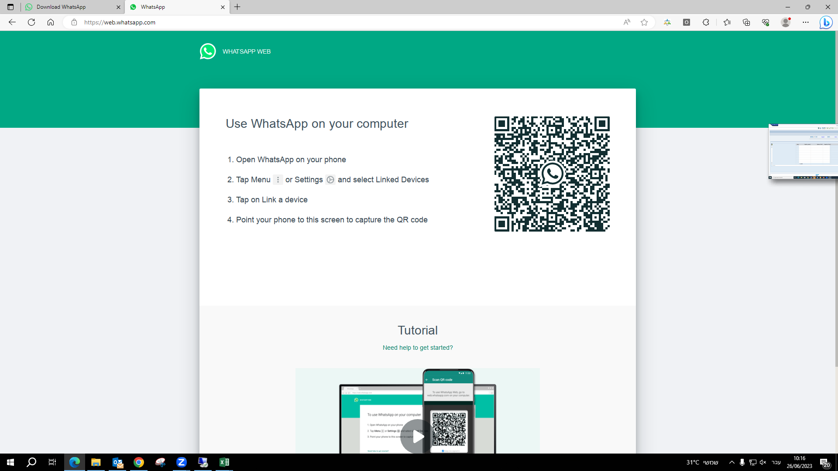Click the browser profile avatar
838x471 pixels.
[786, 22]
